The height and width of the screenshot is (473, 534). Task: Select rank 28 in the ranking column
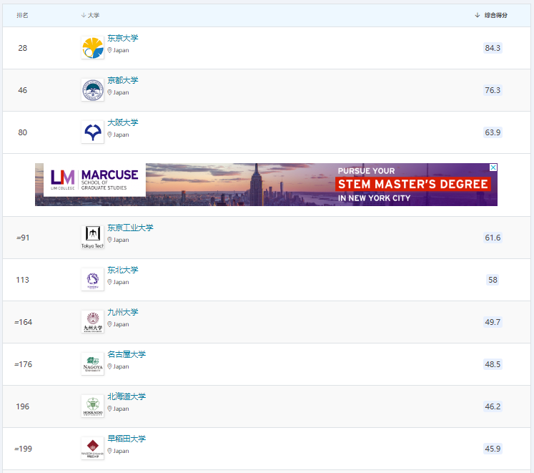point(22,48)
